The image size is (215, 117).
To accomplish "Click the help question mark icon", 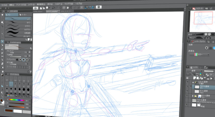I will [98, 7].
